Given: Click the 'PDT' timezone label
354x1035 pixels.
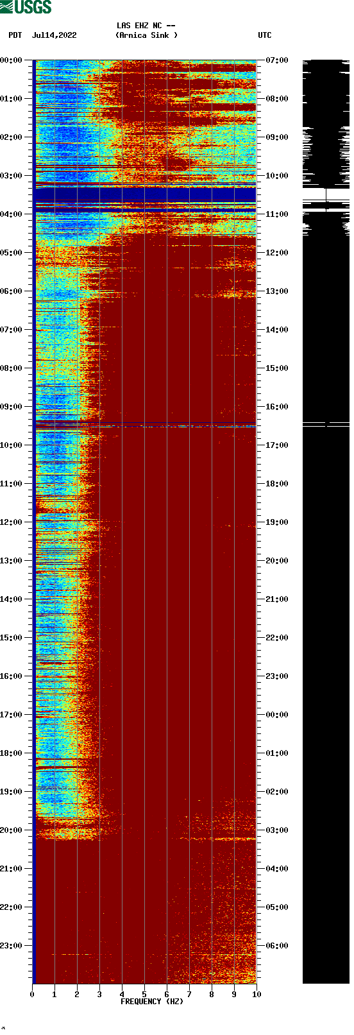Looking at the screenshot, I should (15, 35).
